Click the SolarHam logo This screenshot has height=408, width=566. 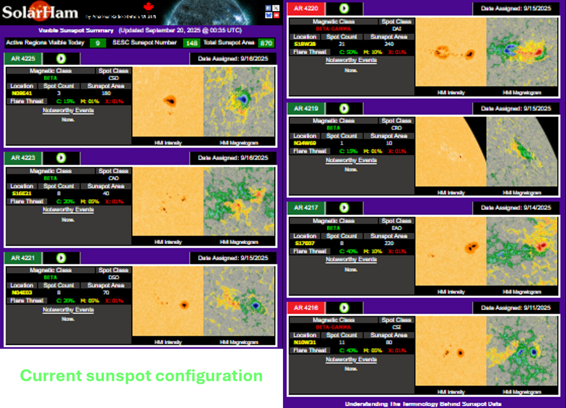(40, 12)
